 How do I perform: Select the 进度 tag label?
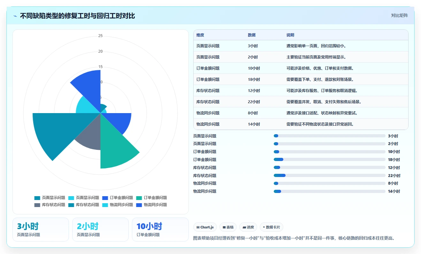click(x=250, y=227)
